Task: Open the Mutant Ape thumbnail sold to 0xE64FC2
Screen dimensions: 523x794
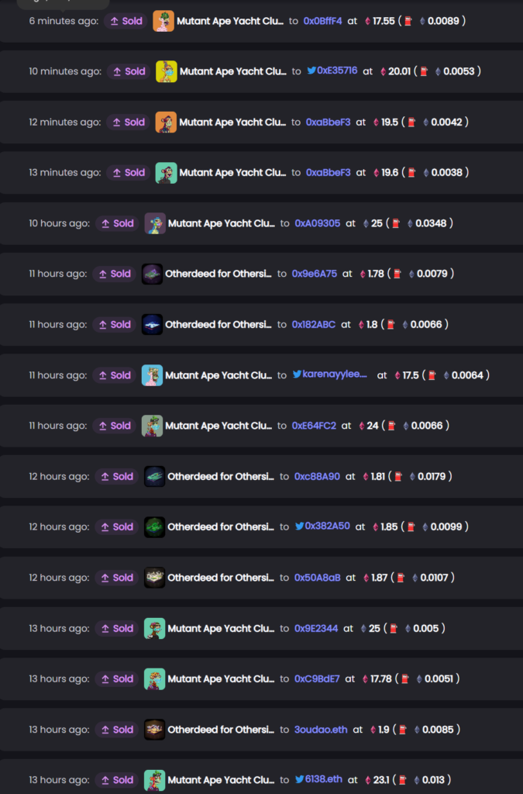Action: [x=152, y=426]
